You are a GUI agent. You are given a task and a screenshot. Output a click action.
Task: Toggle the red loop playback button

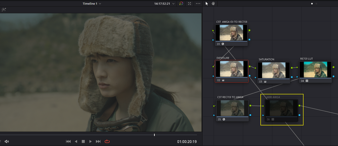pyautogui.click(x=107, y=142)
